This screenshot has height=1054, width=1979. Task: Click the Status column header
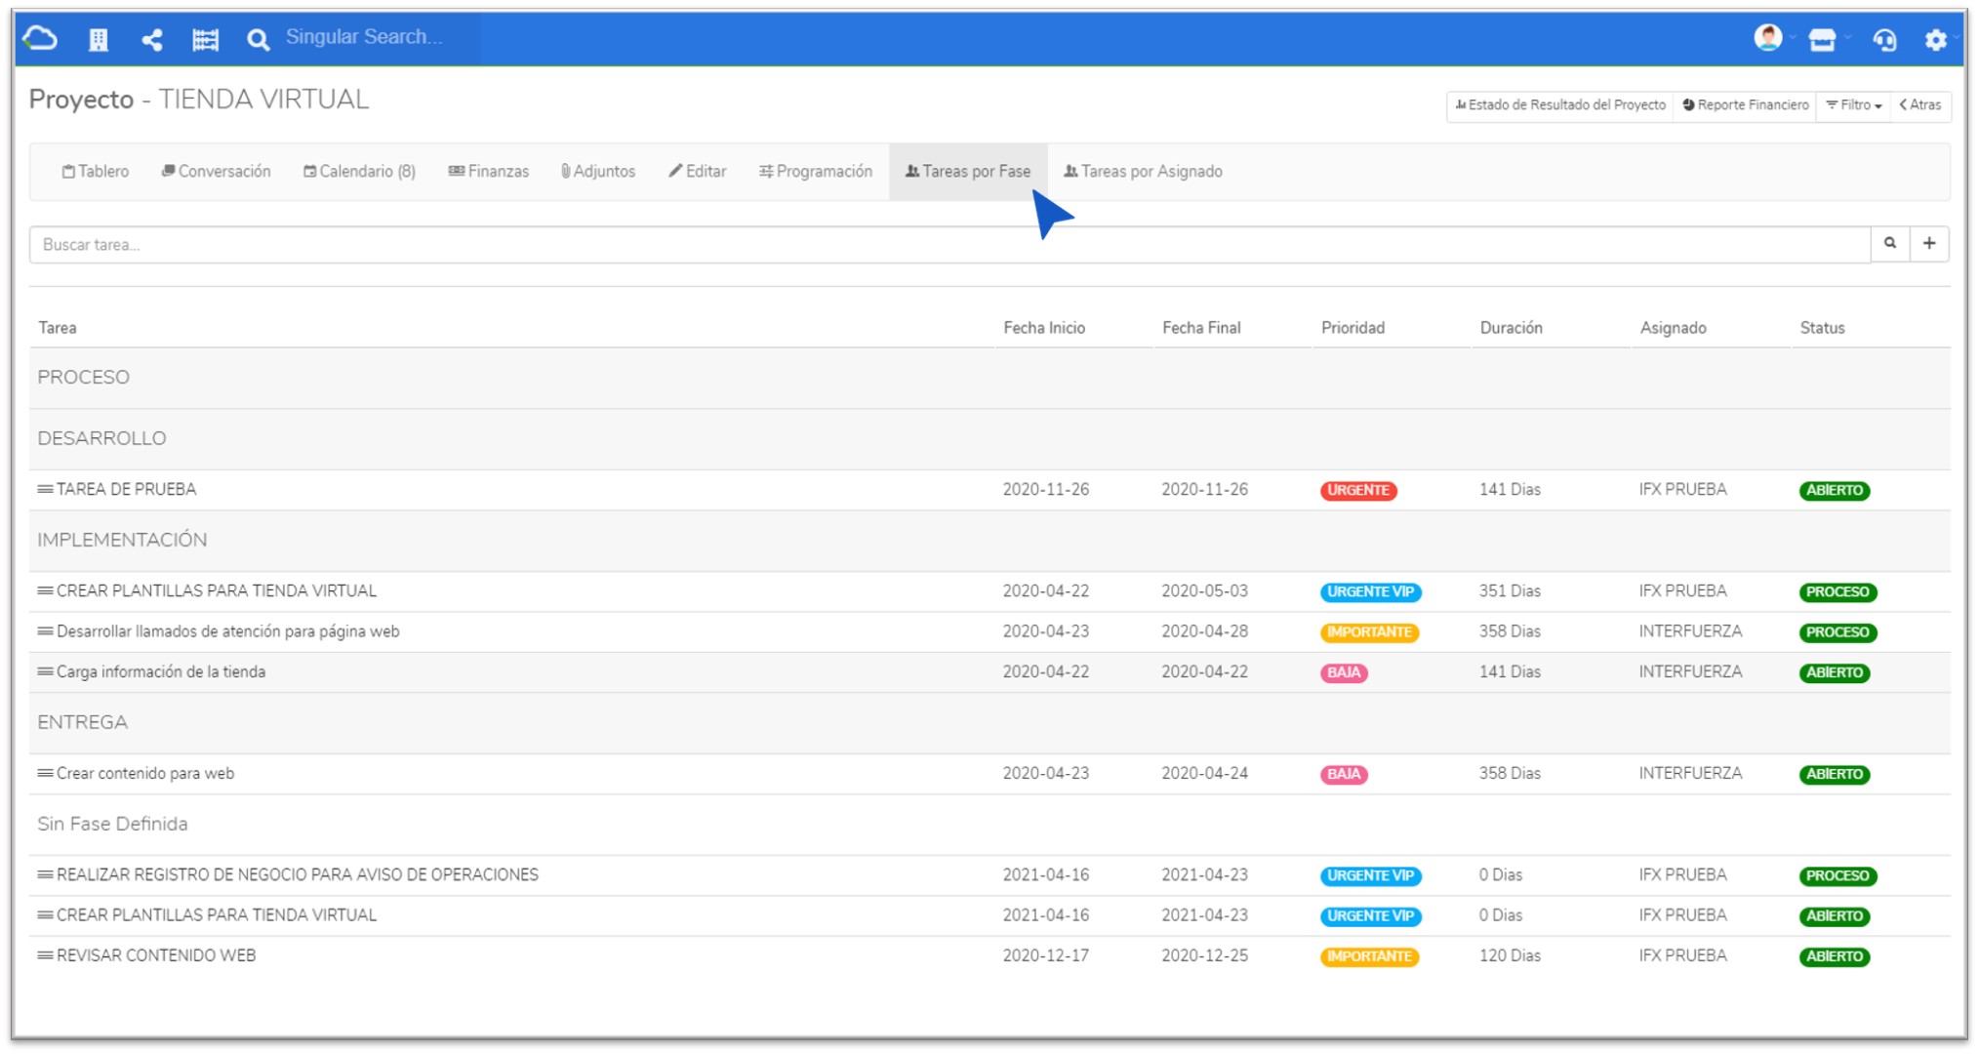coord(1822,328)
